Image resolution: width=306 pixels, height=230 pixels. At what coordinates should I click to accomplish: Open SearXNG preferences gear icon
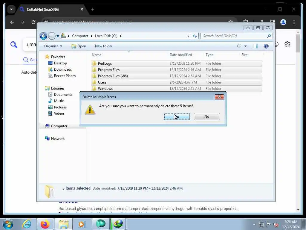[287, 44]
